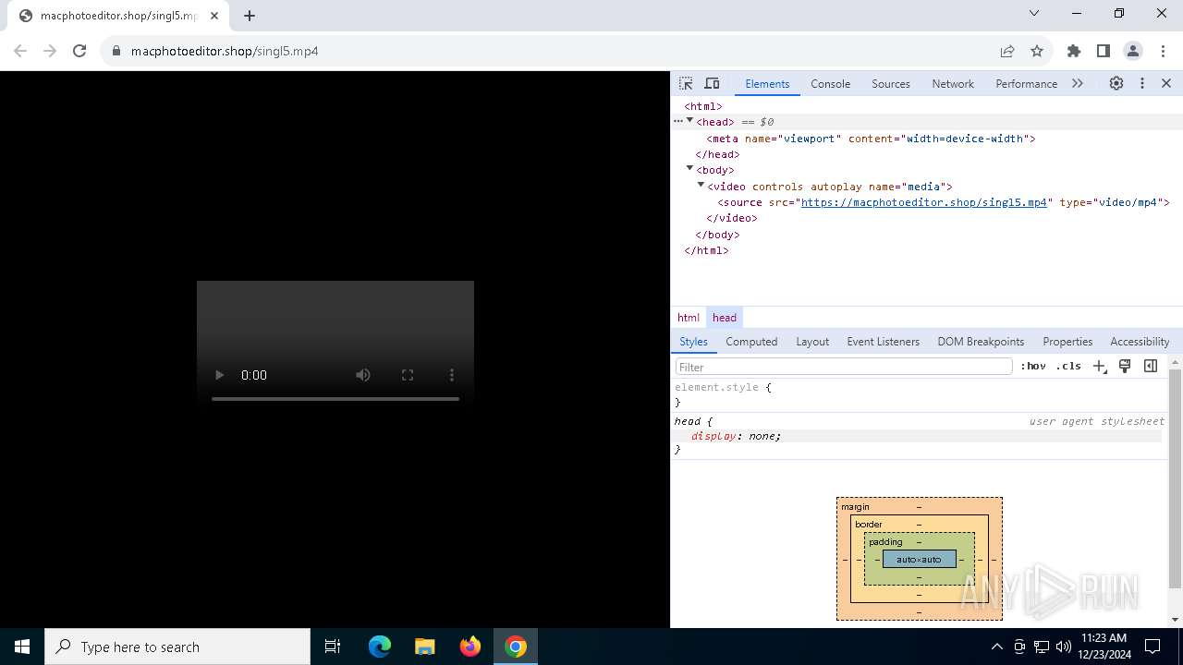The image size is (1183, 665).
Task: Open the Properties pane
Action: coord(1067,342)
